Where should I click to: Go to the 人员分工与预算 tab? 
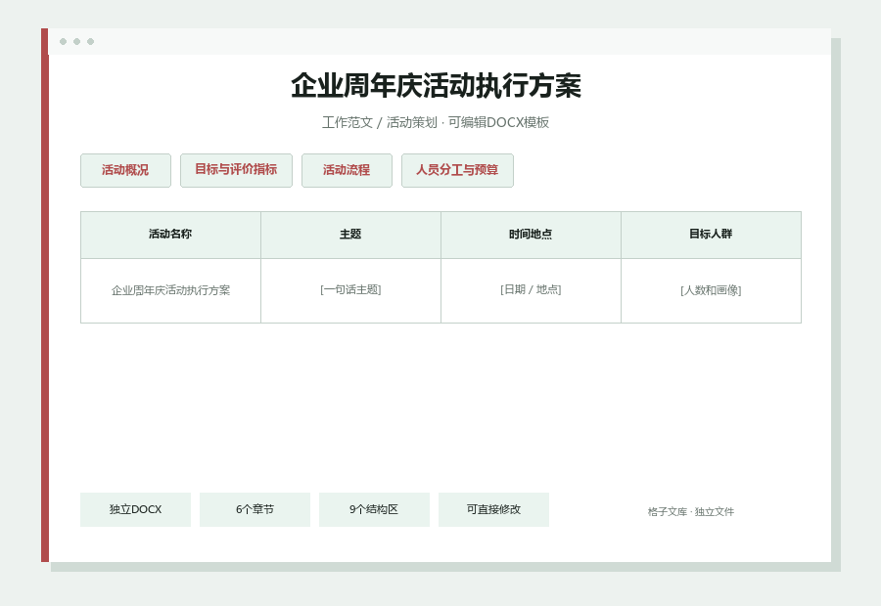457,170
